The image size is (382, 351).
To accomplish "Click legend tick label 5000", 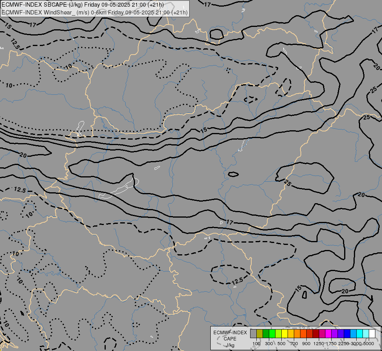I will pos(369,344).
